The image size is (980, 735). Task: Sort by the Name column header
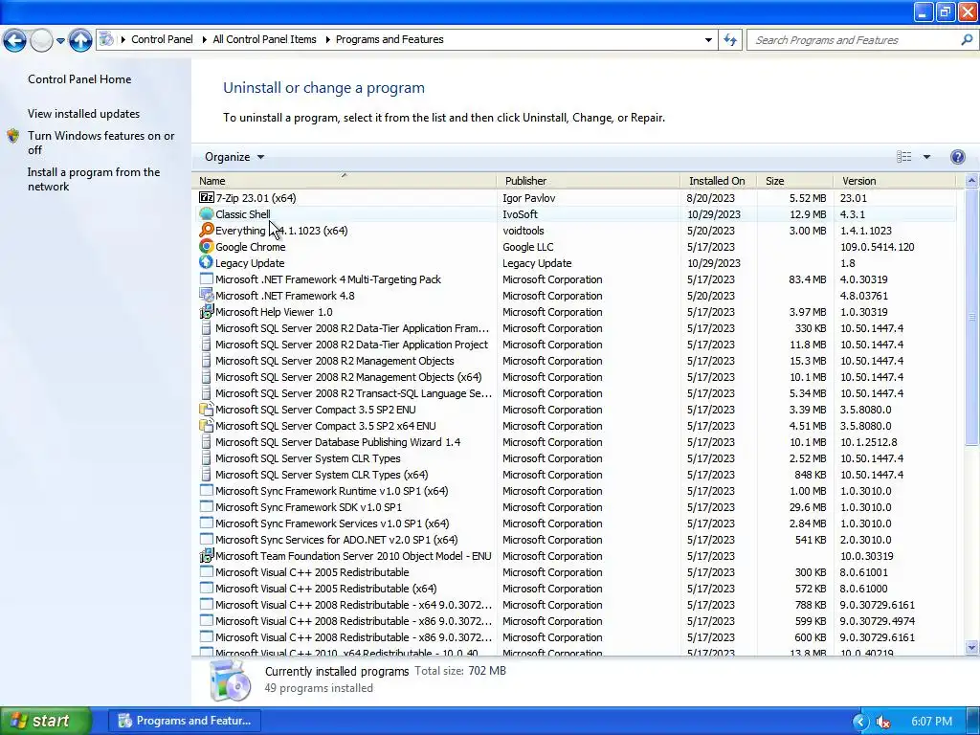tap(345, 181)
